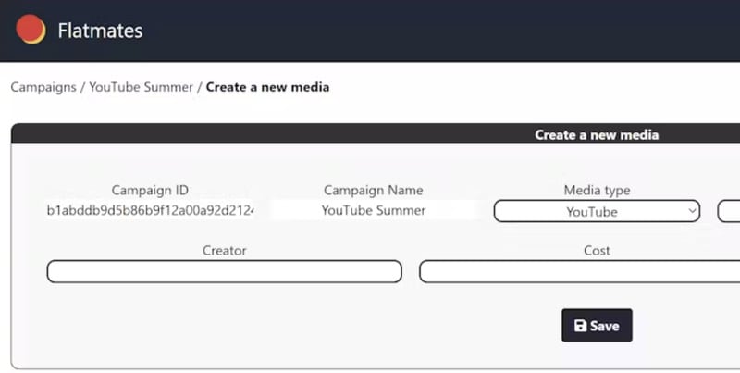Click the Cost label

click(597, 250)
